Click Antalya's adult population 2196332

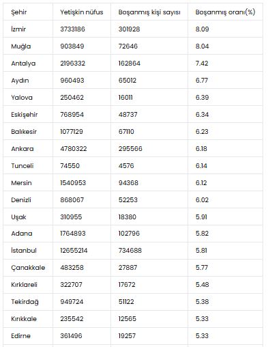tap(72, 64)
